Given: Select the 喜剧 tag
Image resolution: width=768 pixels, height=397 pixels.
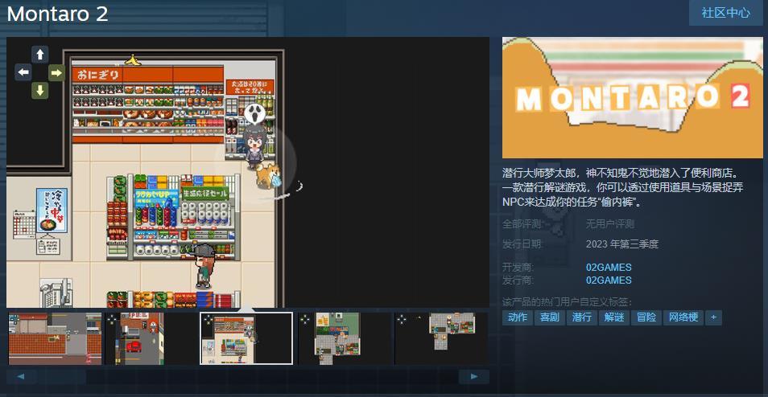Looking at the screenshot, I should pos(550,317).
